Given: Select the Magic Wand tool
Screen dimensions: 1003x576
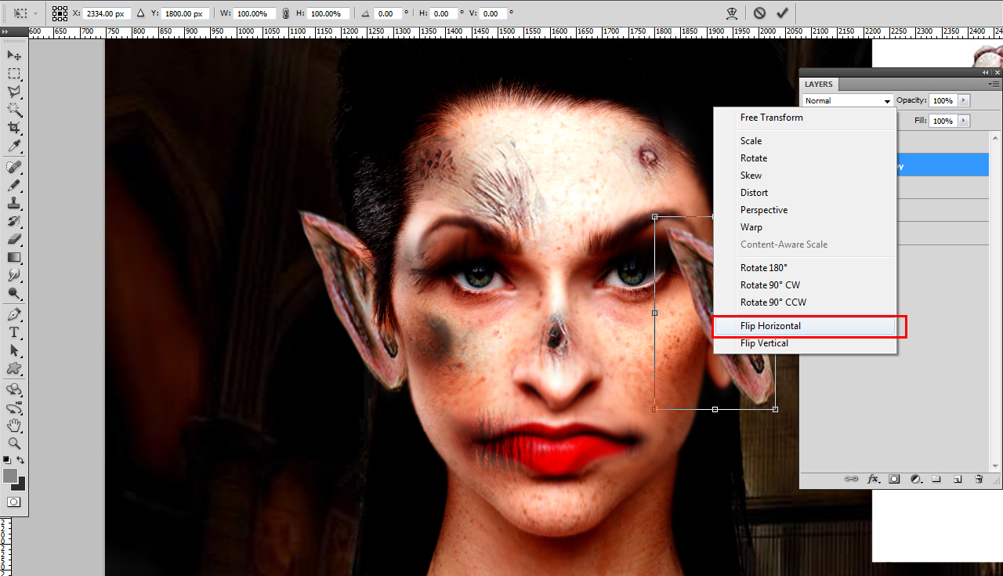Looking at the screenshot, I should pyautogui.click(x=14, y=110).
